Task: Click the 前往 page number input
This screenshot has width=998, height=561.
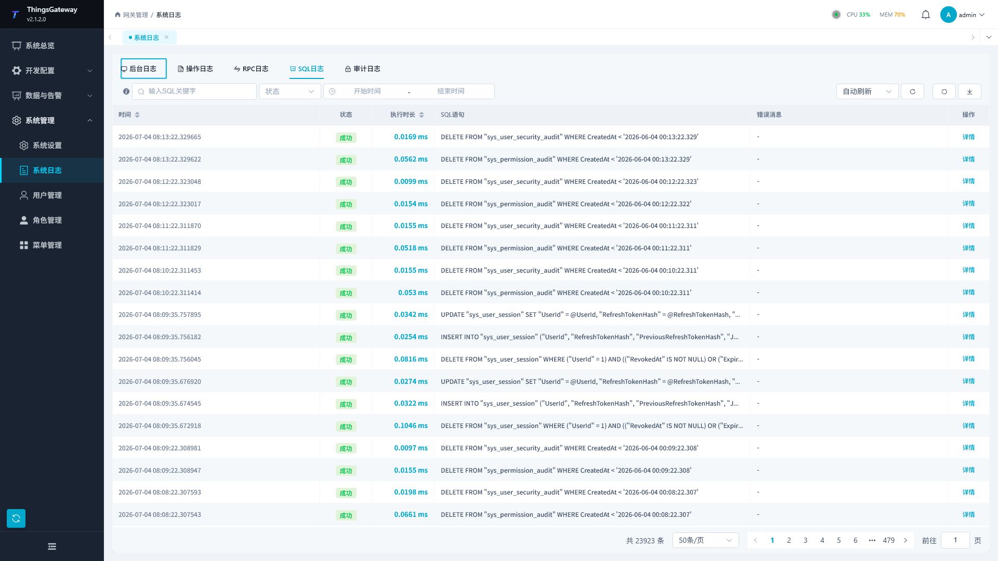Action: point(955,540)
